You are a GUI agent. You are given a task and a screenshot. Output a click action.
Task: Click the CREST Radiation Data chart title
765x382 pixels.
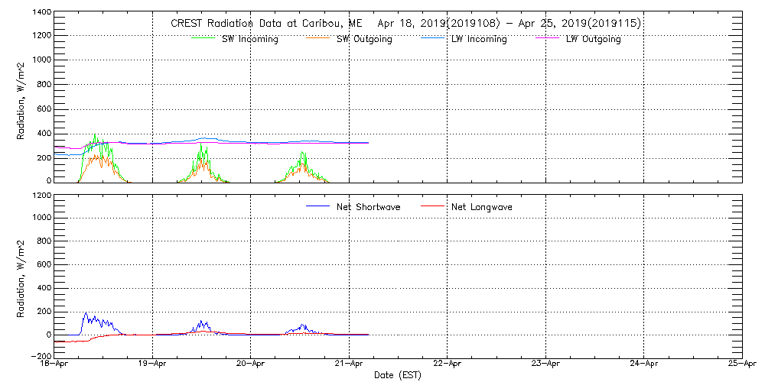(405, 24)
